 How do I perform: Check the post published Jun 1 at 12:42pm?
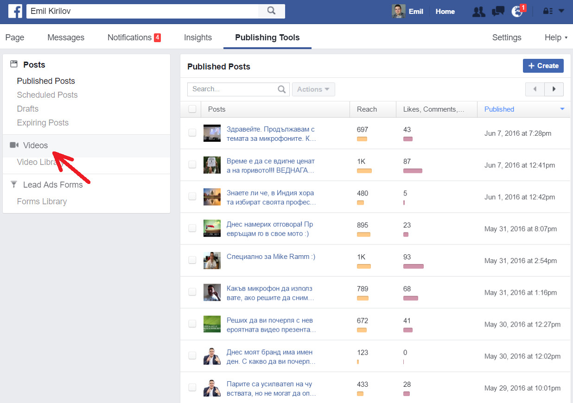click(192, 196)
